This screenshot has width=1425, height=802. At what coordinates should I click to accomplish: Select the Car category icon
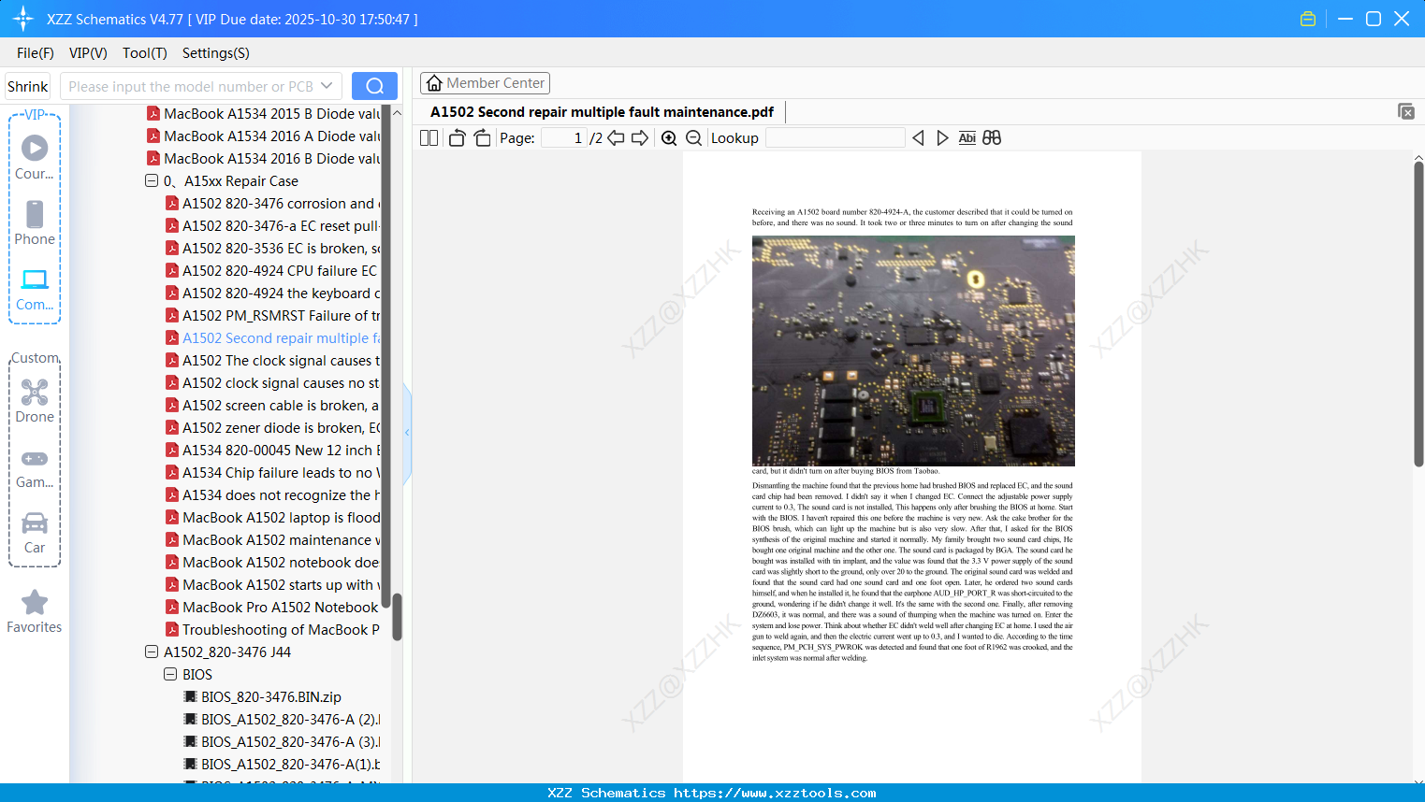pyautogui.click(x=35, y=523)
